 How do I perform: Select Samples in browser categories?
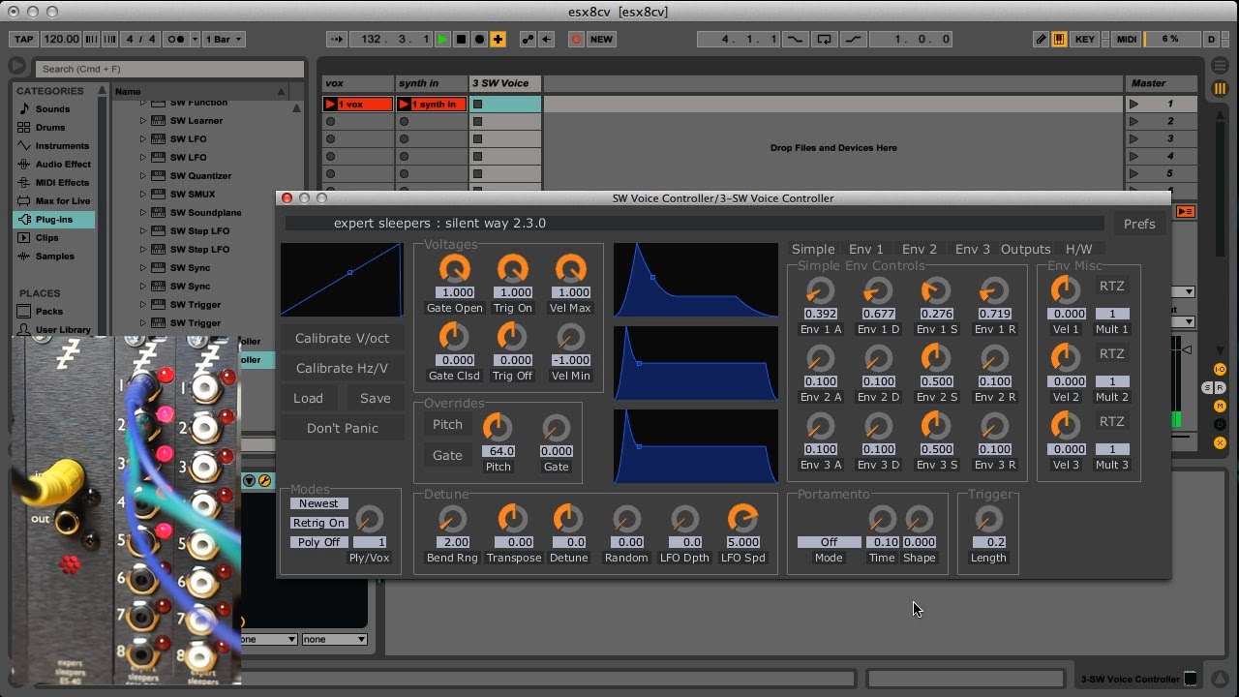pyautogui.click(x=54, y=257)
